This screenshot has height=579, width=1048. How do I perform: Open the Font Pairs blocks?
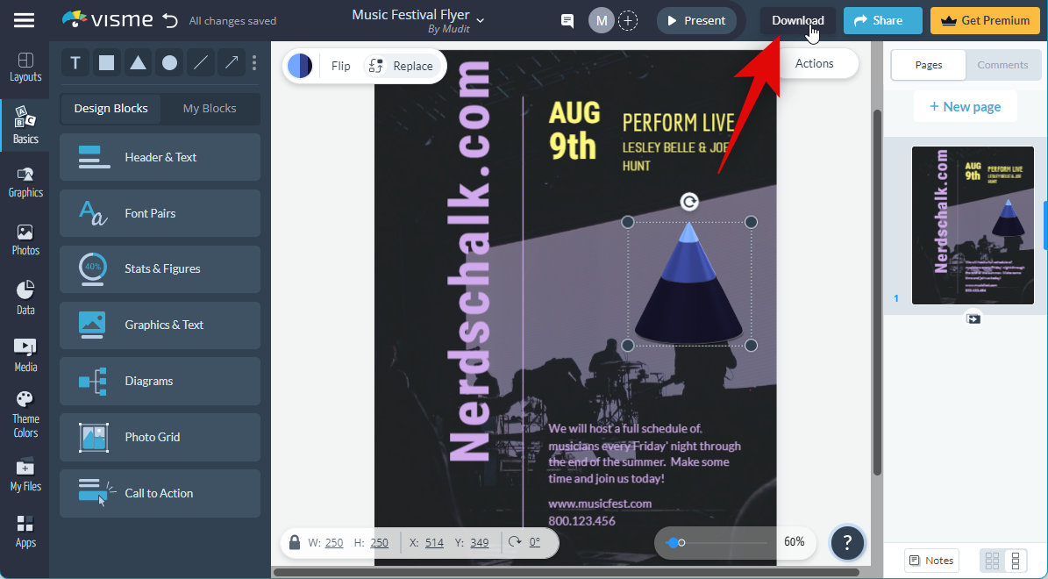[x=160, y=213]
